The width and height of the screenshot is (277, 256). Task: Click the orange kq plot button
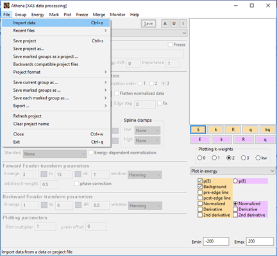[x=267, y=130]
